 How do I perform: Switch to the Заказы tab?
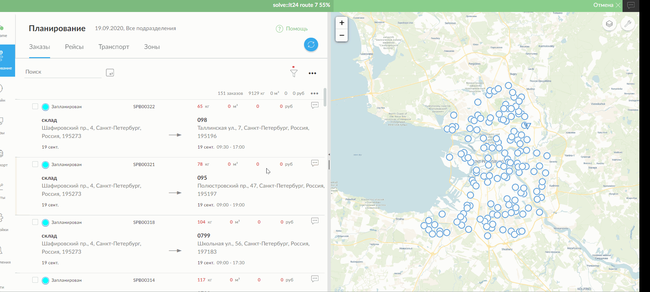click(x=39, y=47)
